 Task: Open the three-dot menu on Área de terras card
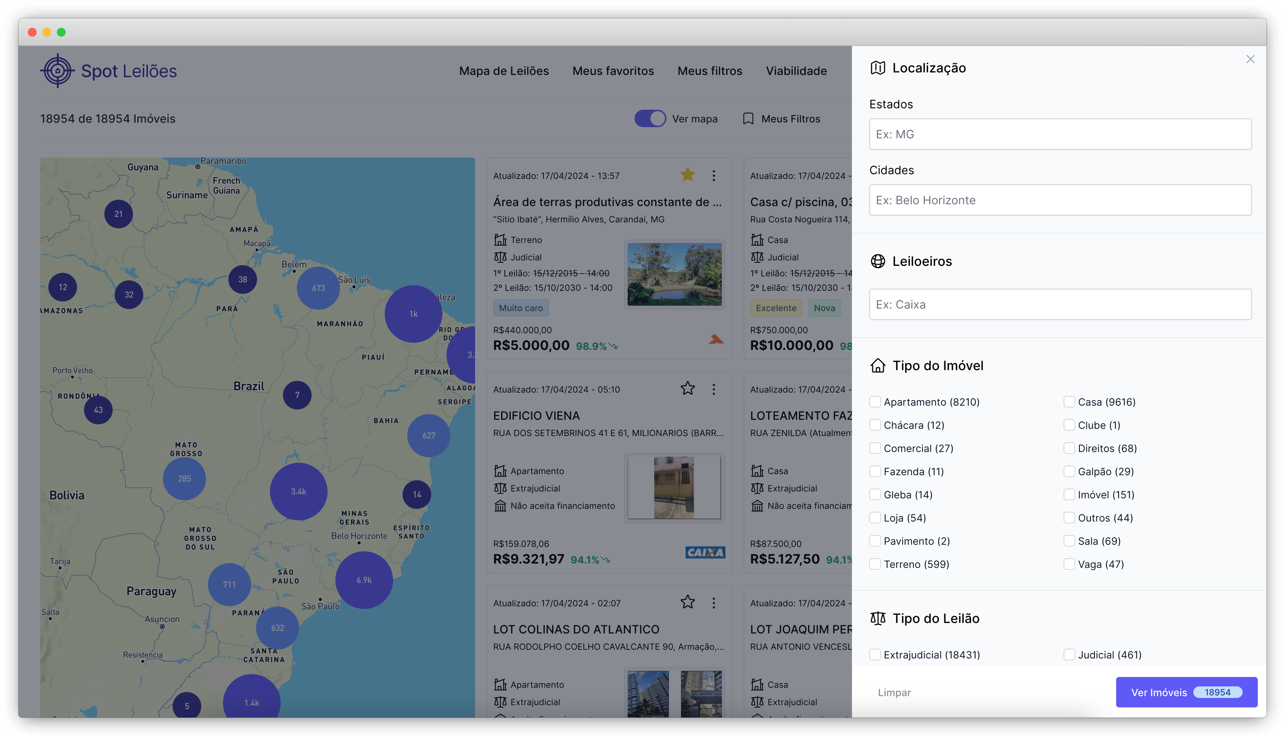(x=714, y=175)
